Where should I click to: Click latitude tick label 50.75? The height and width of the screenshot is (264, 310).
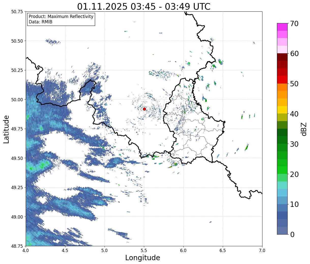(x=17, y=12)
